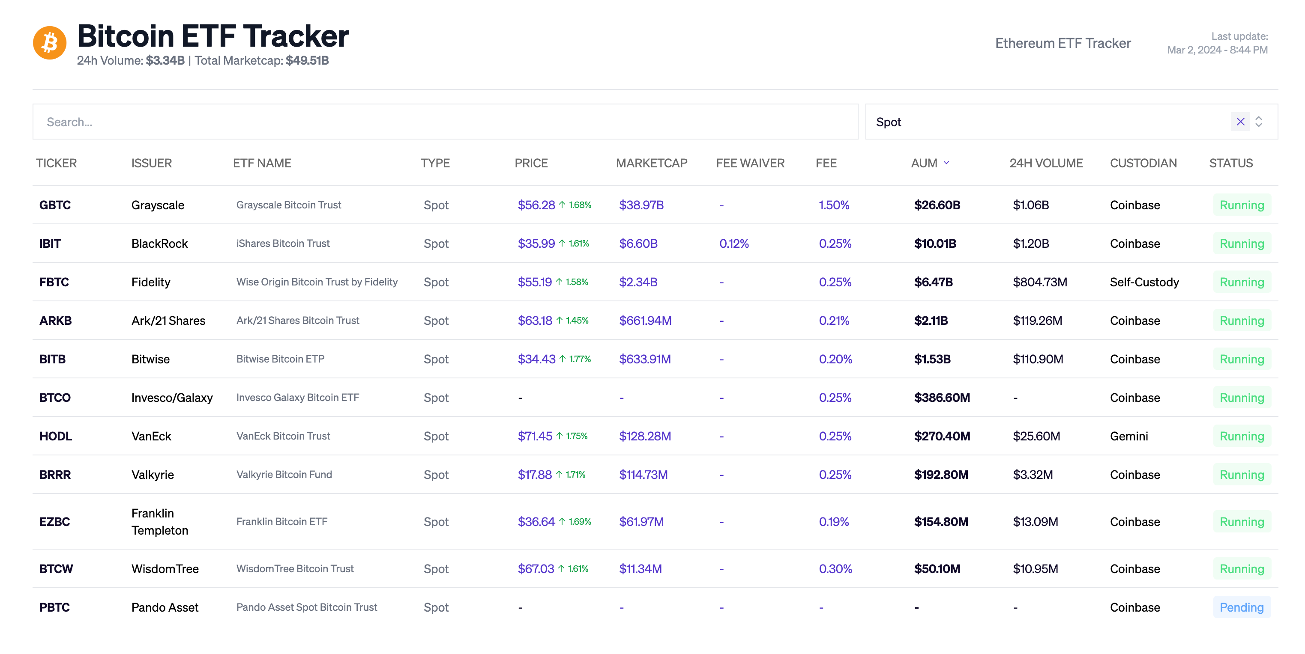
Task: Open the Spot type filter dropdown arrows
Action: pos(1258,122)
